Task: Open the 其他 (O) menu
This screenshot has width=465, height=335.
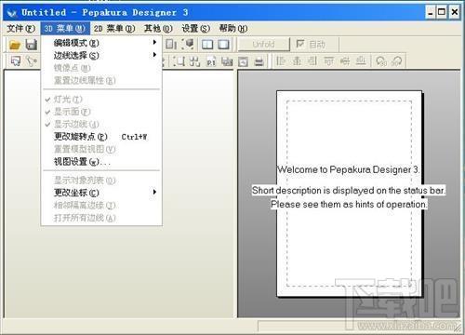Action: 158,29
